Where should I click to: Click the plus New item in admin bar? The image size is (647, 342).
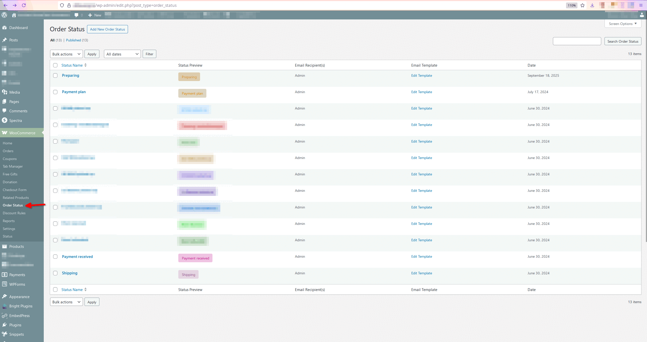95,15
